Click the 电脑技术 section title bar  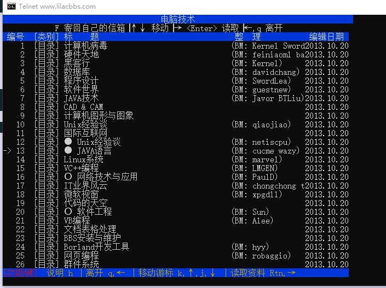[178, 19]
